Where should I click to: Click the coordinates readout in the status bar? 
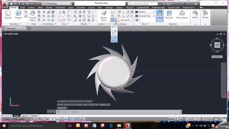click(14, 119)
